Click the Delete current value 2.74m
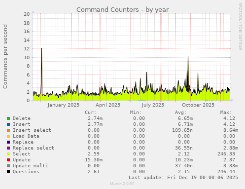Image resolution: width=245 pixels, height=189 pixels. pyautogui.click(x=95, y=118)
